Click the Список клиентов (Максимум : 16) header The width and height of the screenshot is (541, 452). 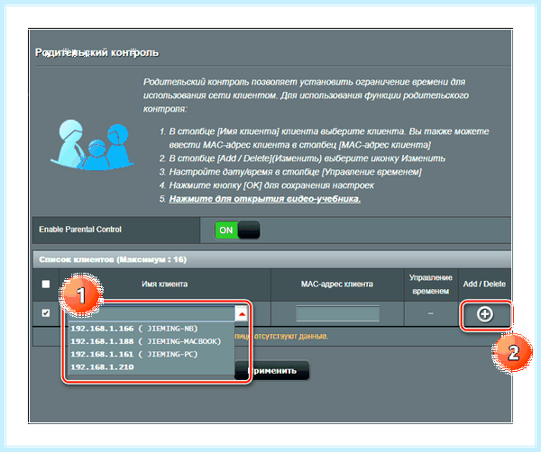coord(113,259)
